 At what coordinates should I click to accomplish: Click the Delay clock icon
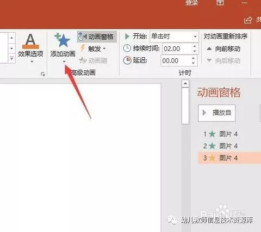point(127,60)
